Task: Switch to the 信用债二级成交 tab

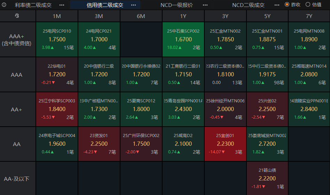Action: (105, 5)
